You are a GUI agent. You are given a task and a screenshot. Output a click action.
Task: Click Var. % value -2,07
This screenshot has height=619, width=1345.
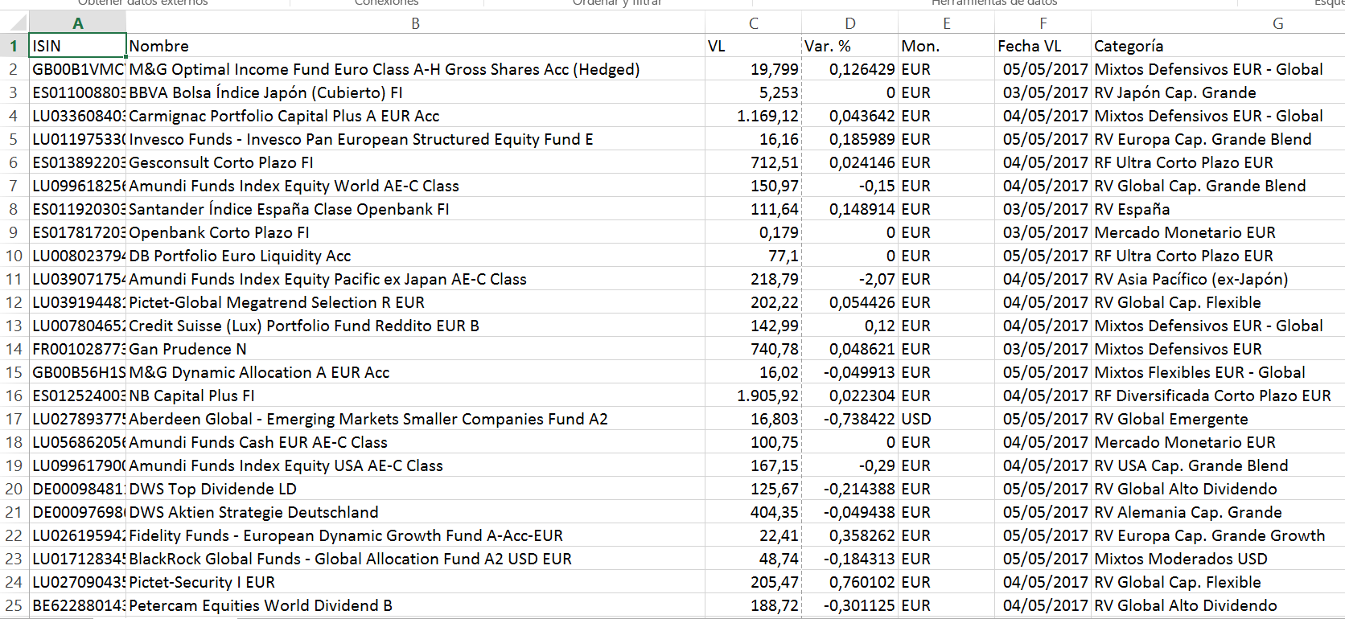(850, 279)
